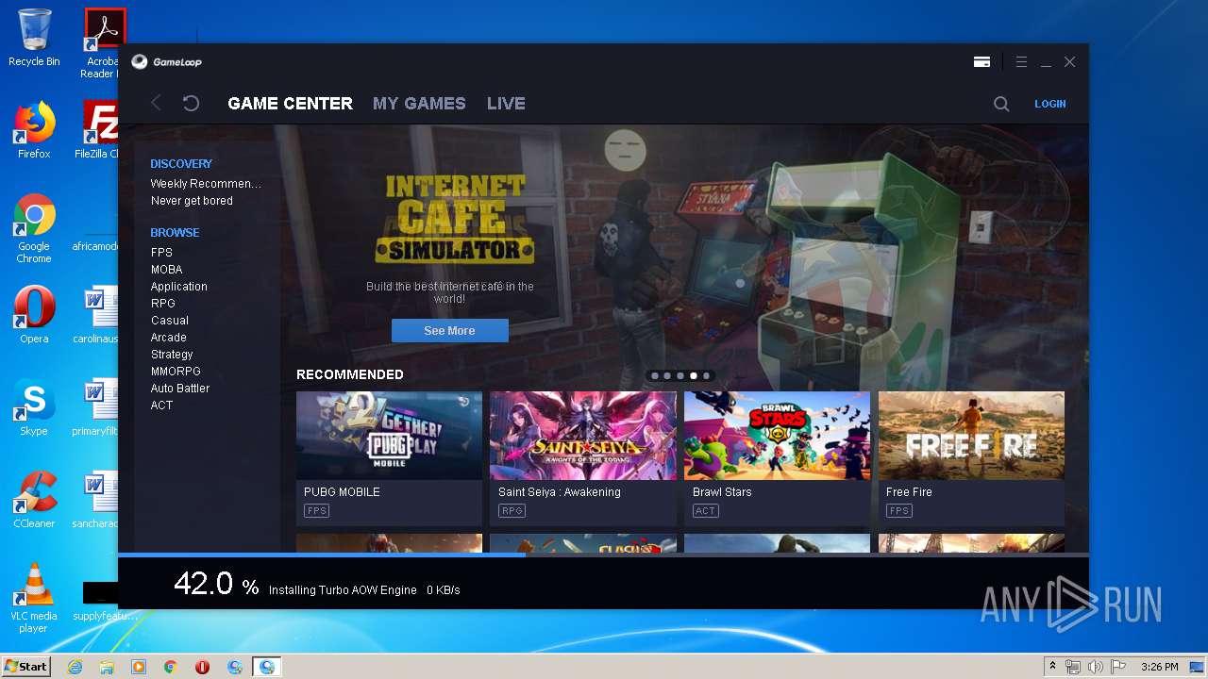Open the Free Fire game thumbnail

click(971, 436)
